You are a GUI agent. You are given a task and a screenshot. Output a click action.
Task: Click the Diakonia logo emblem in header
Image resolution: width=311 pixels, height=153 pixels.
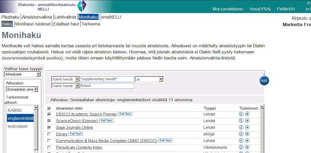(82, 6)
